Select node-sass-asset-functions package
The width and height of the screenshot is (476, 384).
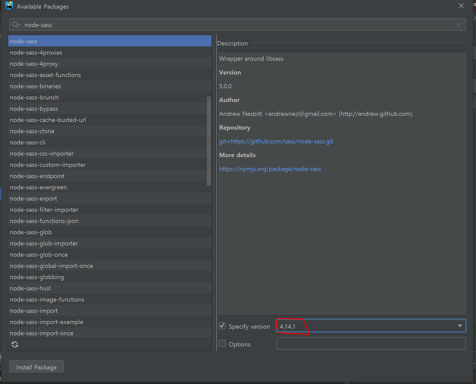tap(110, 75)
